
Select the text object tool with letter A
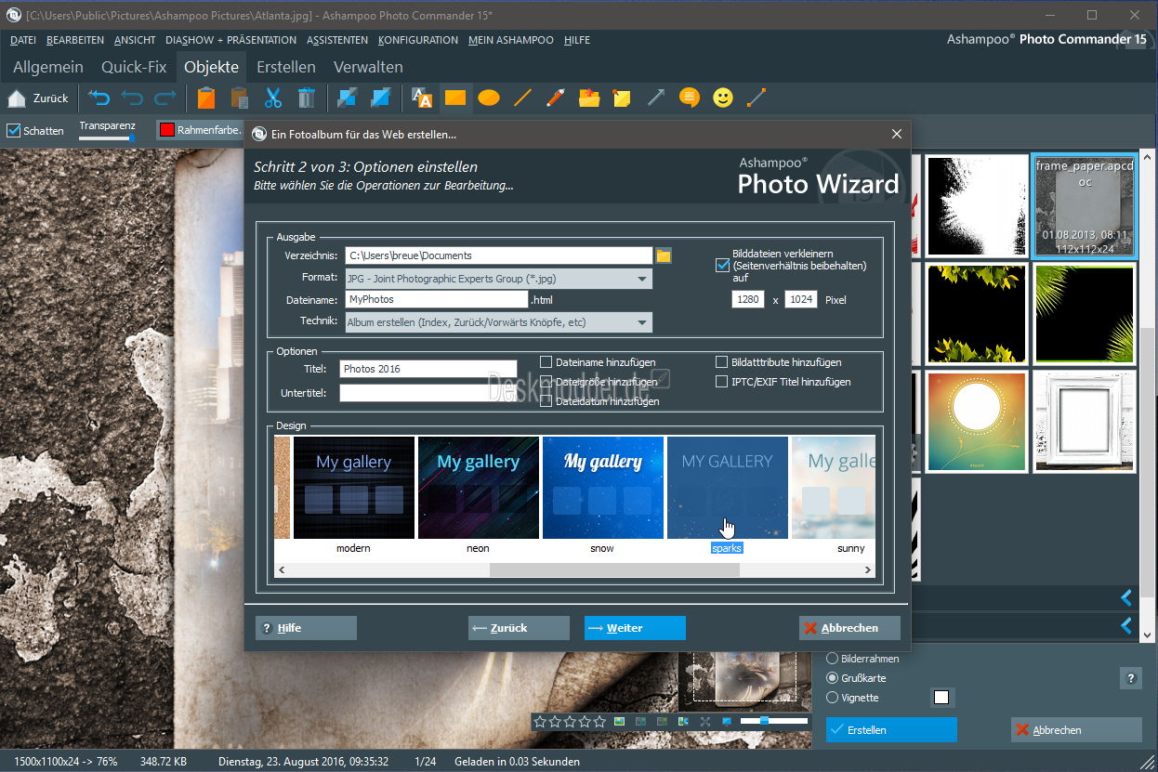(x=421, y=98)
